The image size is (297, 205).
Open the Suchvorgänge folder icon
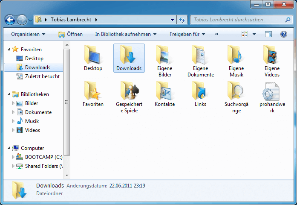[x=236, y=91]
